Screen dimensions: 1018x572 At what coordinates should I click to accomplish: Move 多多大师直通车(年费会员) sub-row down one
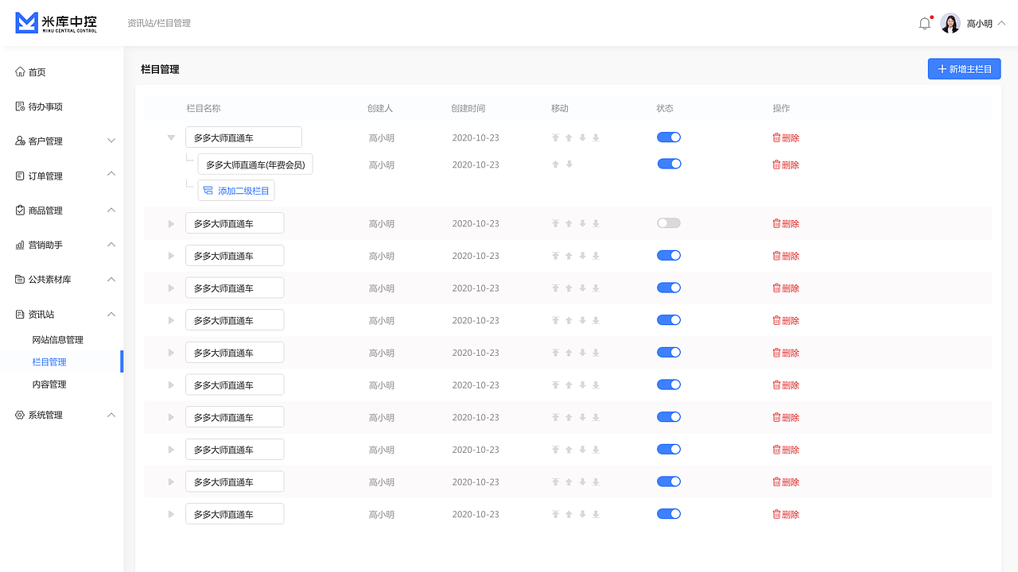tap(569, 165)
